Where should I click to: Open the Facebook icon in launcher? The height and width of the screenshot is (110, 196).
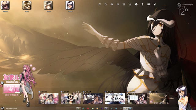click(142, 4)
